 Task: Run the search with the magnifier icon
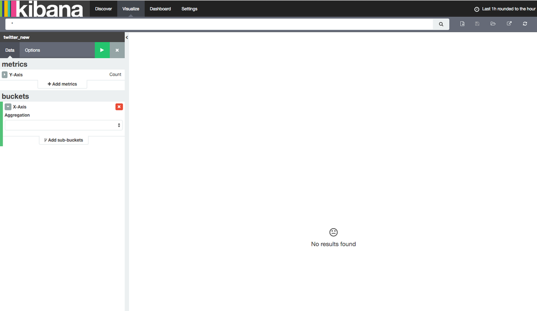point(441,24)
